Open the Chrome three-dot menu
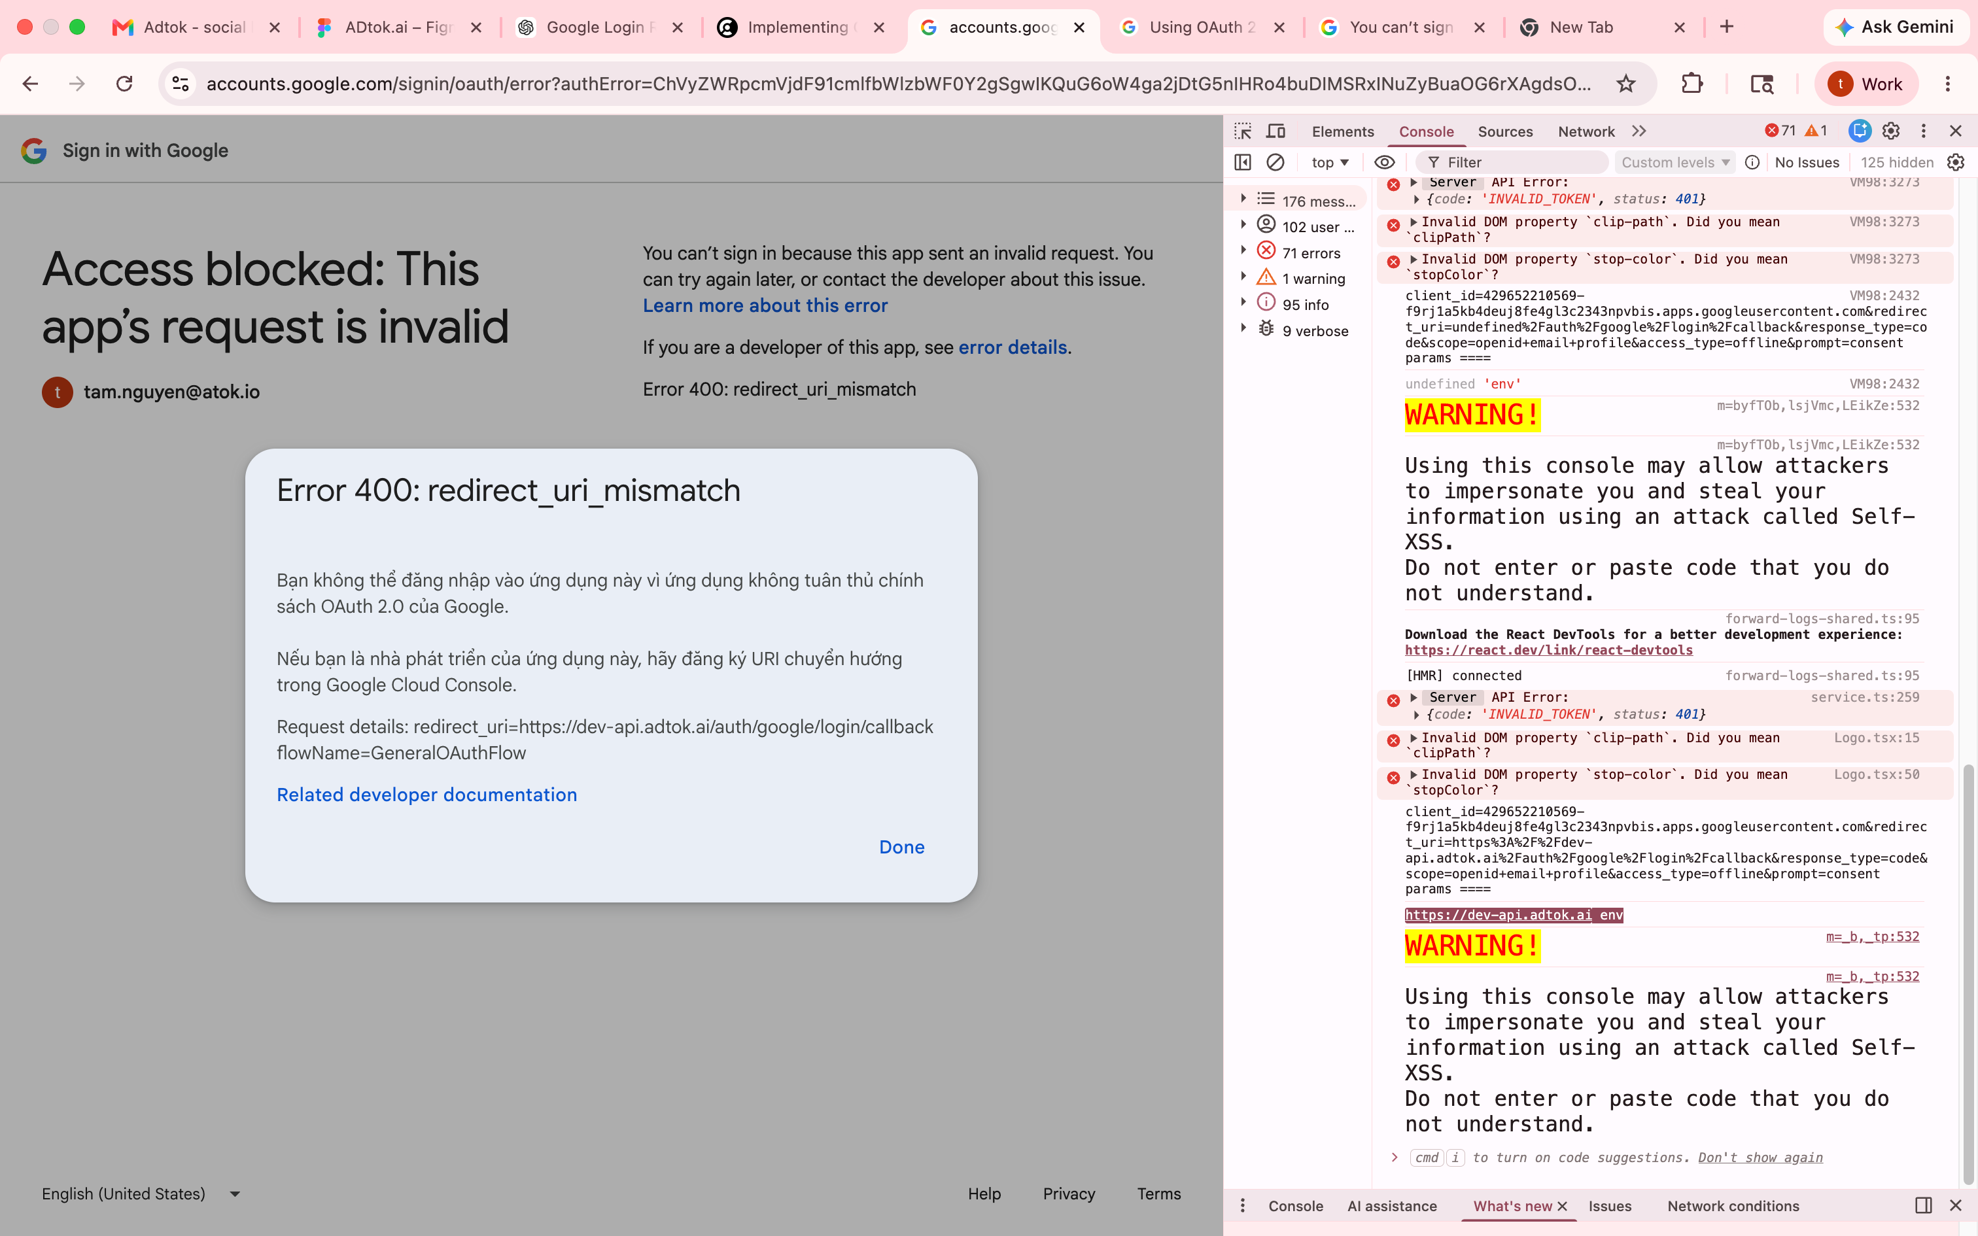Image resolution: width=1978 pixels, height=1236 pixels. 1948,84
